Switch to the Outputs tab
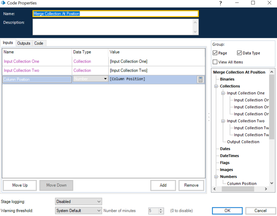 coord(24,43)
